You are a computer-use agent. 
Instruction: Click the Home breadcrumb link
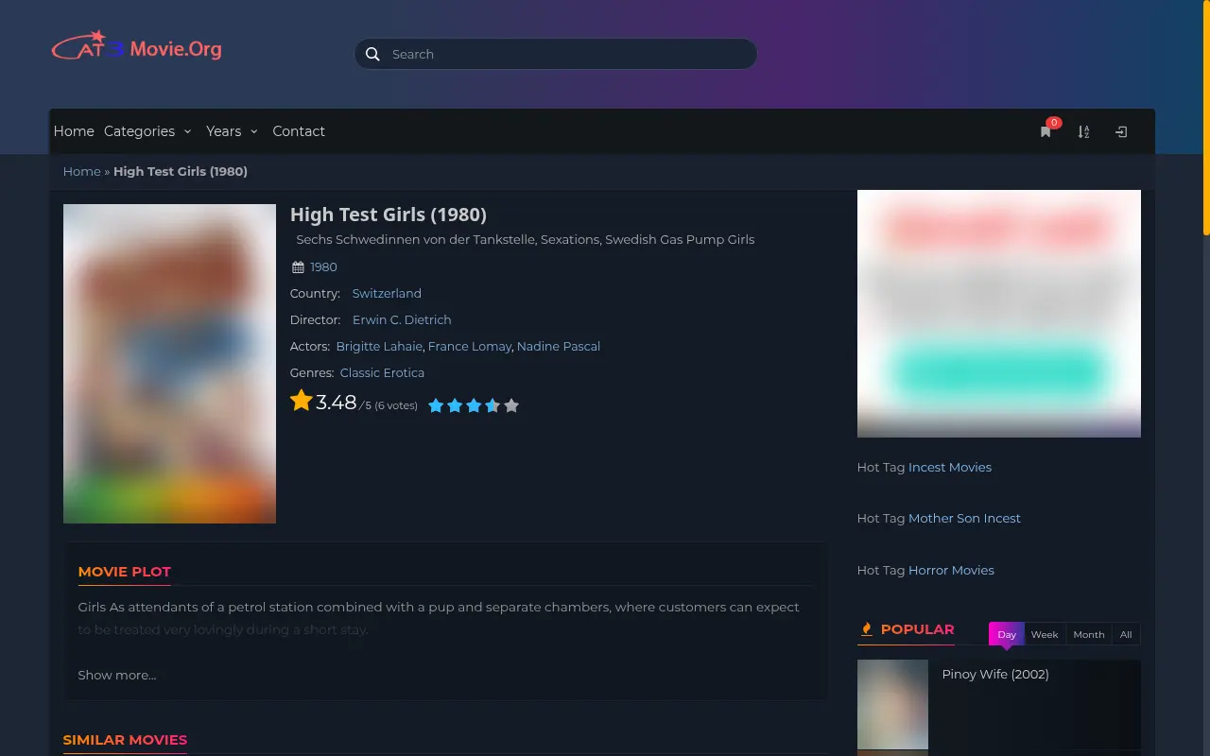coord(82,171)
